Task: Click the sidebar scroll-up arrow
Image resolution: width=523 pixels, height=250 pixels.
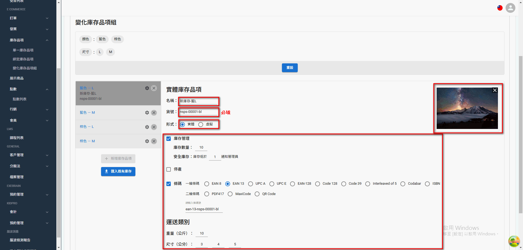Action: [x=59, y=2]
